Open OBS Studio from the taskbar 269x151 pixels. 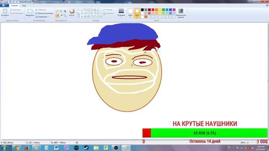click(x=116, y=148)
